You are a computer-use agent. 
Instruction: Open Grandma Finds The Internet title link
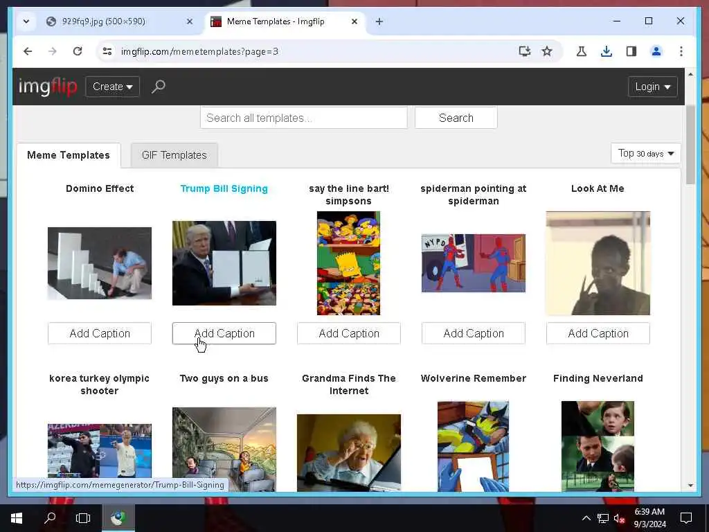click(x=349, y=384)
